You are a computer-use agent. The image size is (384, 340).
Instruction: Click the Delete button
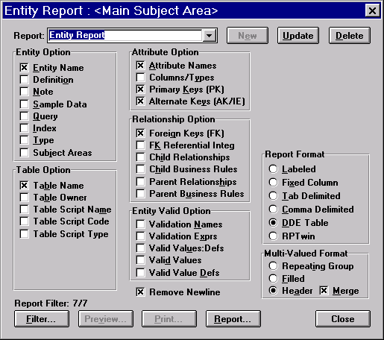point(350,36)
